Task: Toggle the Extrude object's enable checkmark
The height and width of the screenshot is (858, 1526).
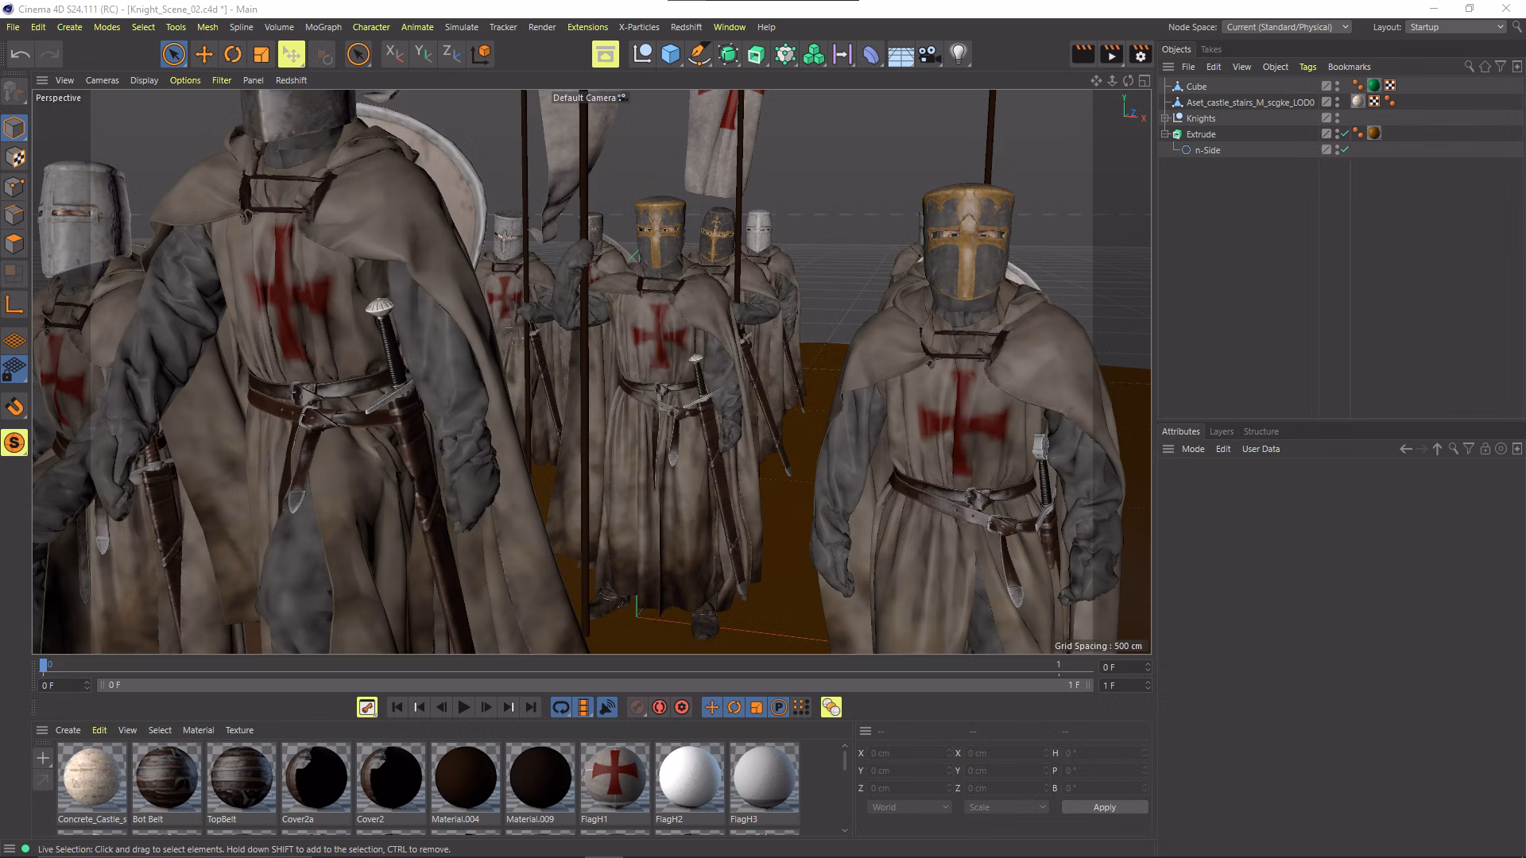Action: 1345,134
